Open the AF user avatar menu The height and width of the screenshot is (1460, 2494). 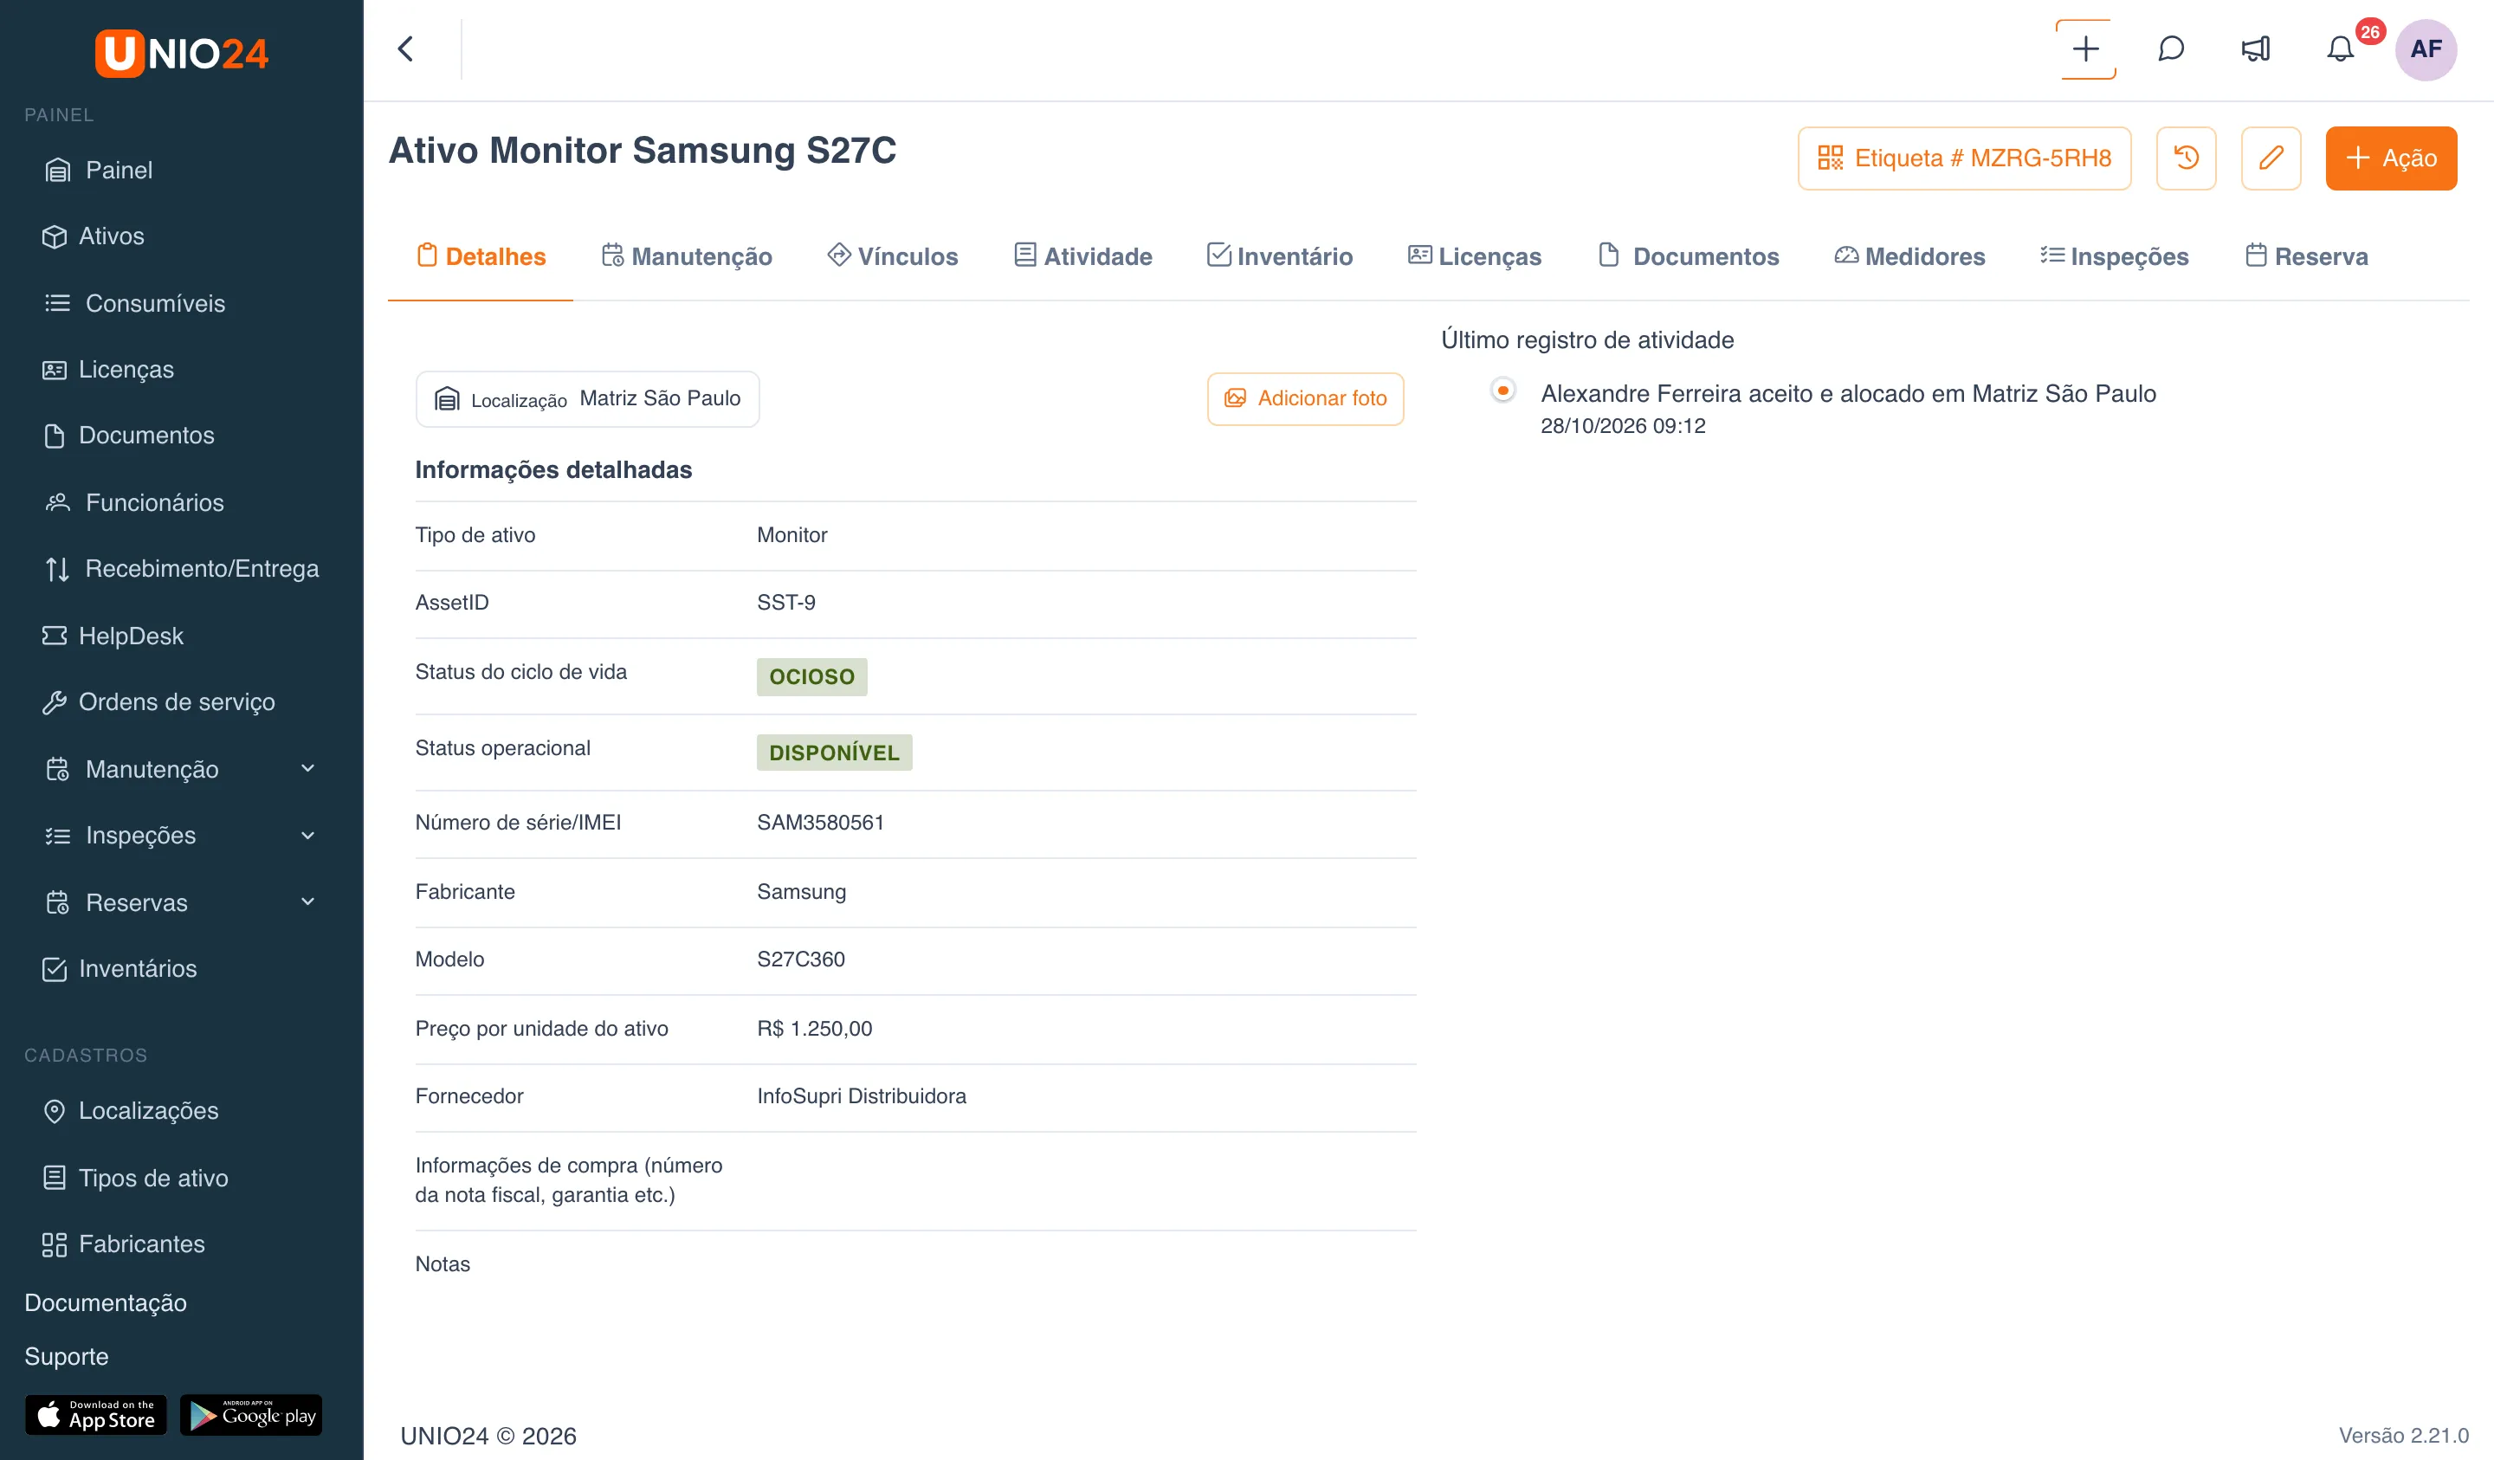[2426, 48]
